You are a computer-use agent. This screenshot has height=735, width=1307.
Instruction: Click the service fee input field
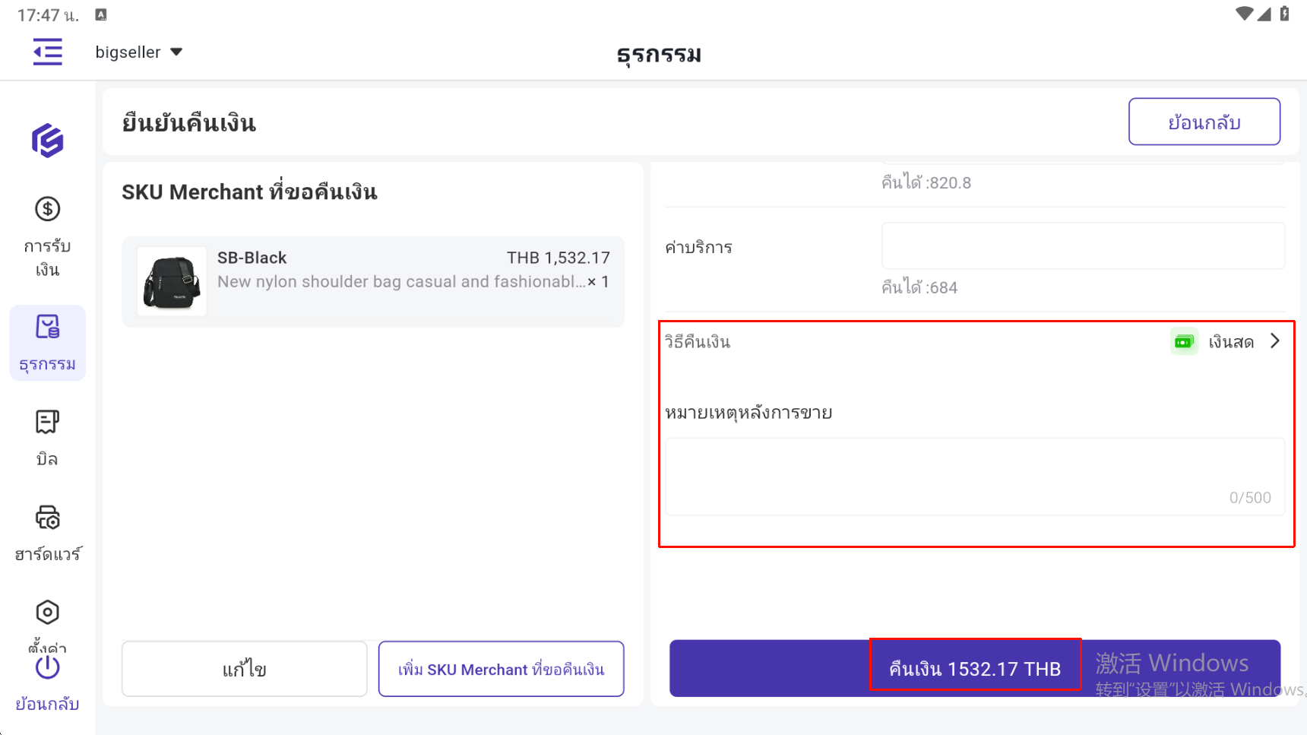click(1082, 246)
